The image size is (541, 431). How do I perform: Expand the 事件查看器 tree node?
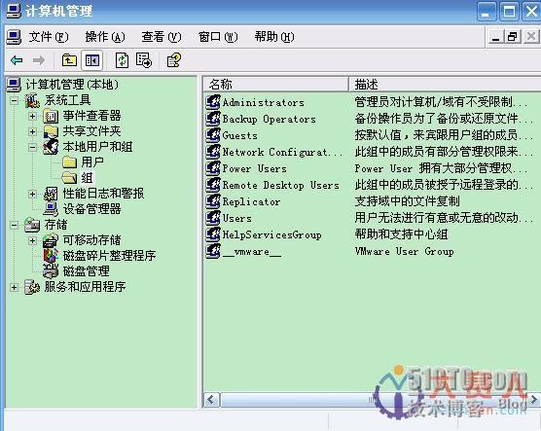click(32, 117)
